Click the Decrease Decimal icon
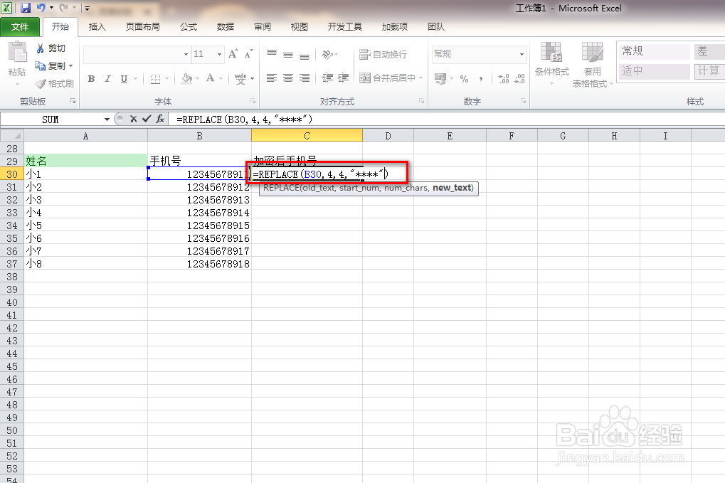Viewport: 725px width, 483px height. pyautogui.click(x=519, y=78)
